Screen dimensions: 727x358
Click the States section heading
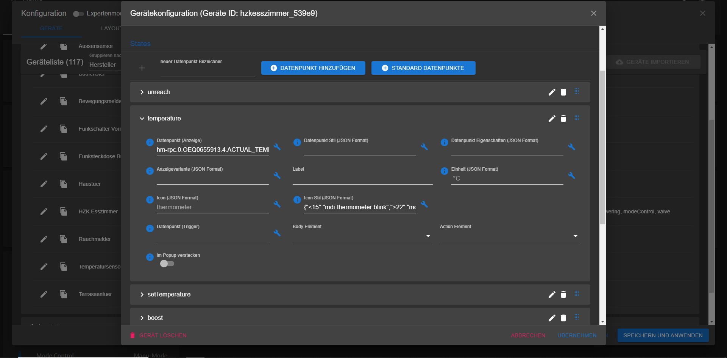click(140, 44)
